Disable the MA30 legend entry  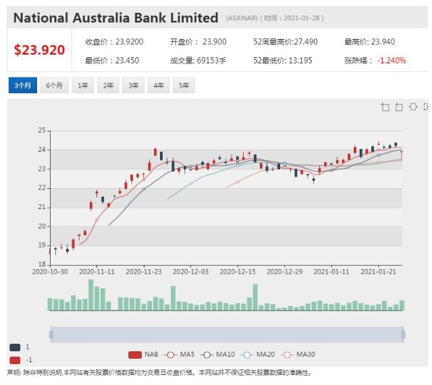(x=298, y=355)
